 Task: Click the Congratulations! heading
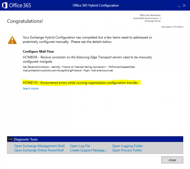point(25,21)
